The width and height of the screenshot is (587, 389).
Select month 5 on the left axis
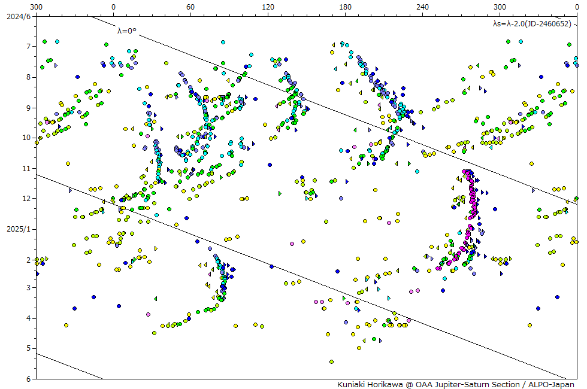pyautogui.click(x=28, y=348)
